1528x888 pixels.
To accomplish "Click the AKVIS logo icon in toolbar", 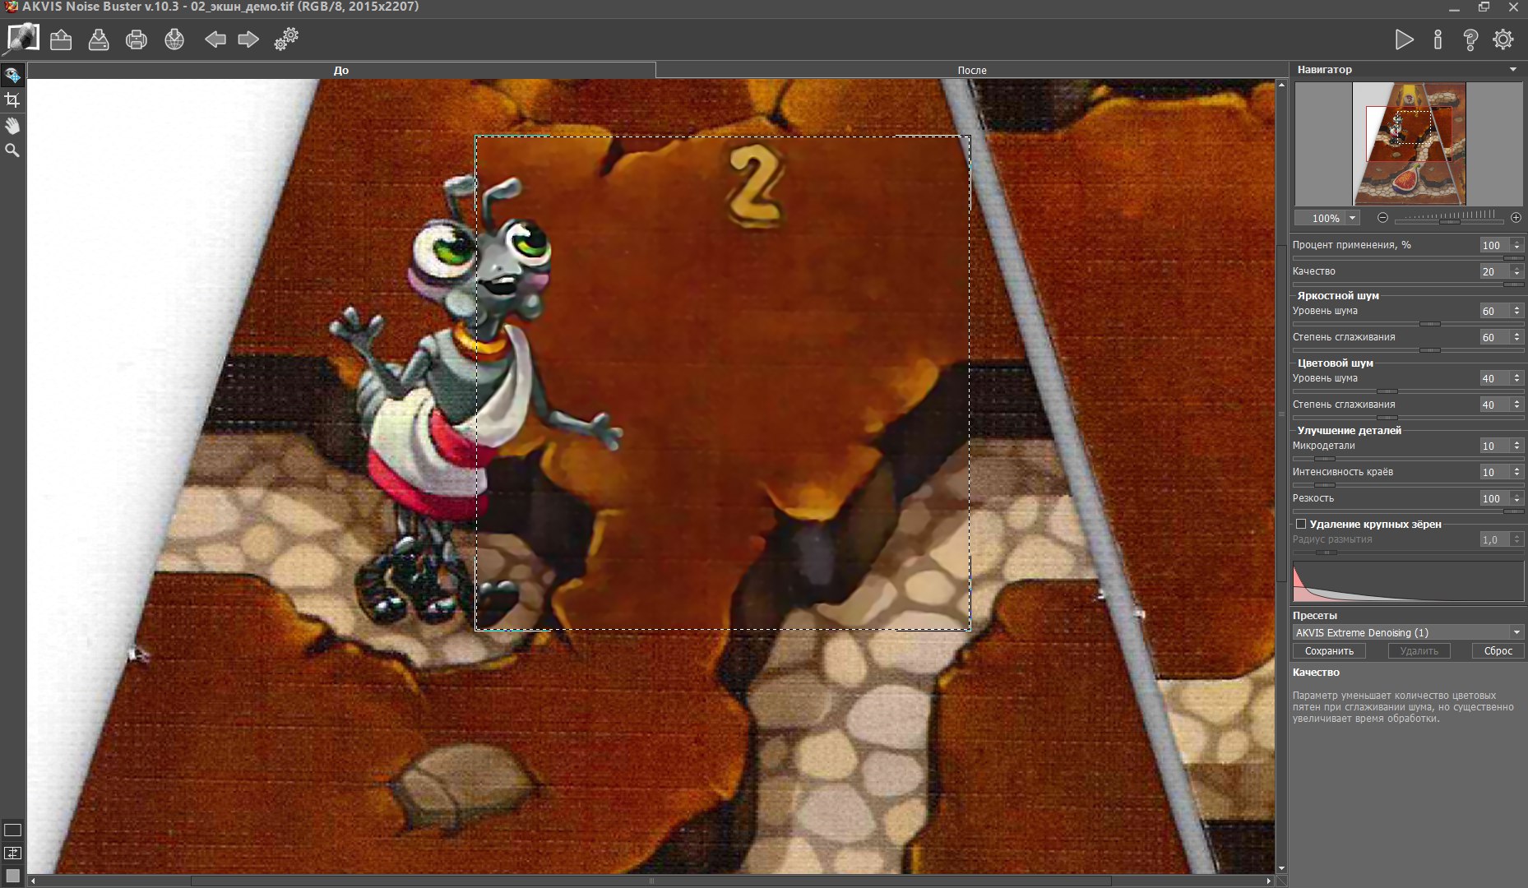I will click(x=22, y=38).
